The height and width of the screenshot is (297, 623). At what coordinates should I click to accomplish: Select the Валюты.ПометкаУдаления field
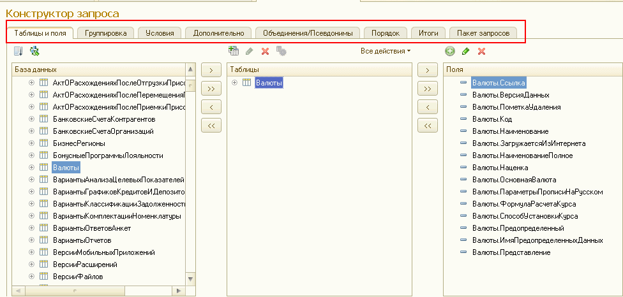516,107
